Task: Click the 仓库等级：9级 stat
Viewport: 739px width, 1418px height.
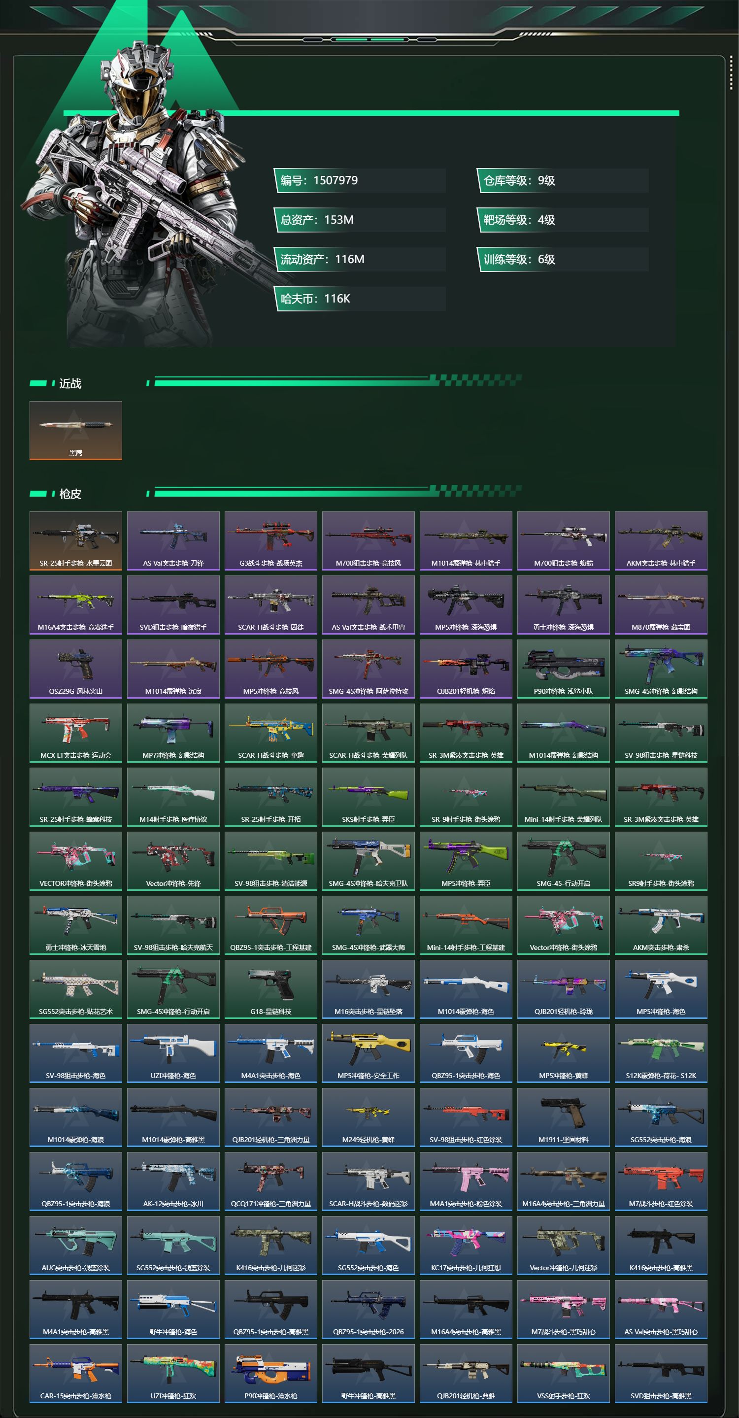Action: [519, 180]
